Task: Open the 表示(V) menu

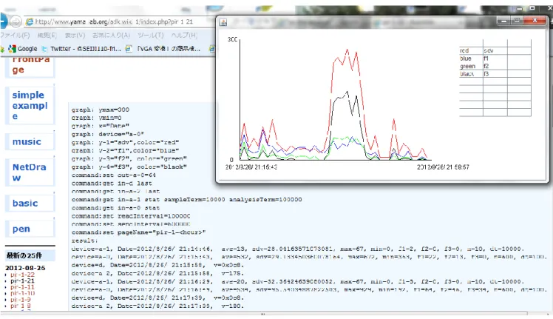Action: 75,36
